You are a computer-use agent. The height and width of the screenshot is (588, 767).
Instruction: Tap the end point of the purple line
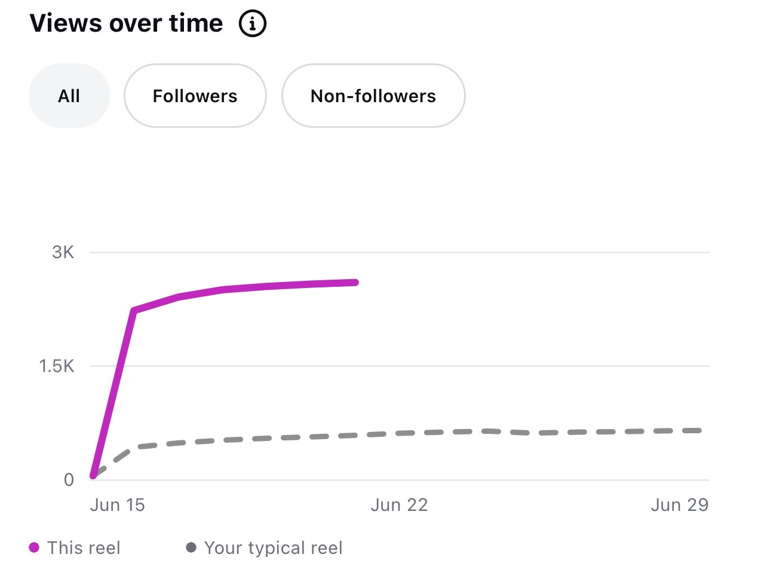tap(355, 283)
